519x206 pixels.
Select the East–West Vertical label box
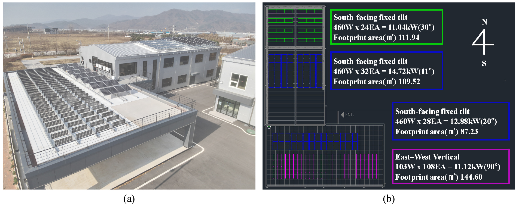450,167
